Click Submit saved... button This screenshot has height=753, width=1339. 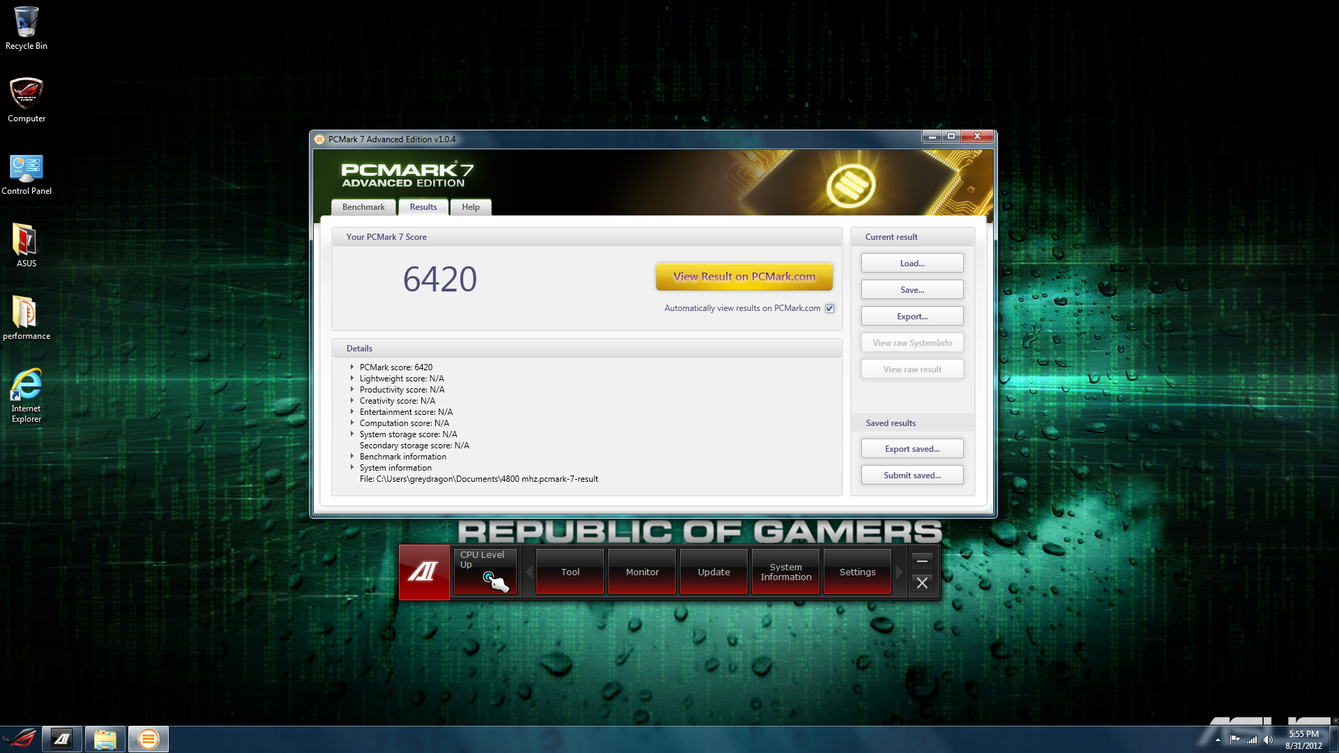tap(912, 476)
